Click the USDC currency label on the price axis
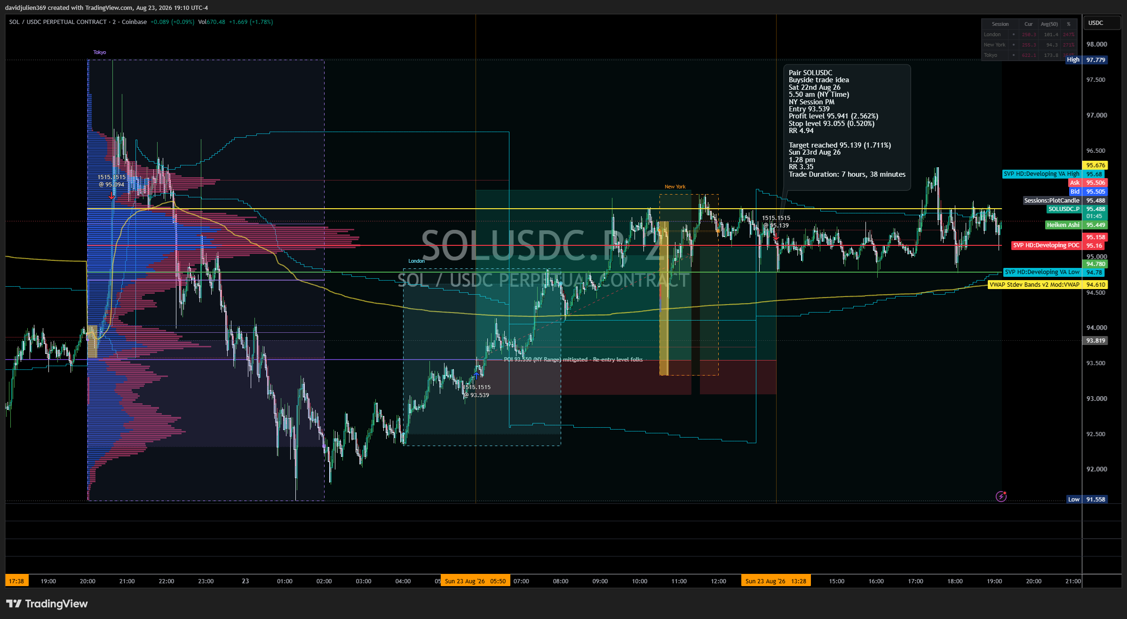Image resolution: width=1127 pixels, height=619 pixels. 1102,23
